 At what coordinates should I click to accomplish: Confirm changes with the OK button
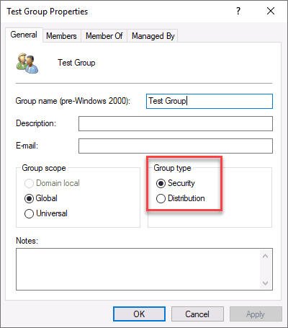[x=139, y=314]
